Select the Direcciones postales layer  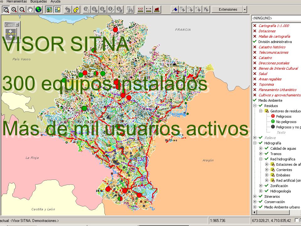[274, 63]
